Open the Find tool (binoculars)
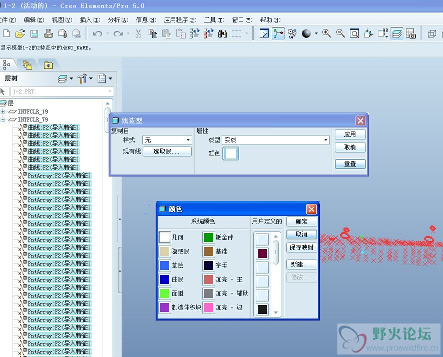Viewport: 443px width, 357px height. pyautogui.click(x=223, y=34)
